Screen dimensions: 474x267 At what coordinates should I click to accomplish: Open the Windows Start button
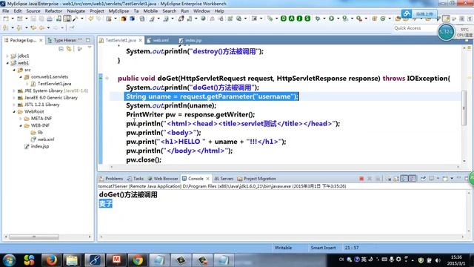[x=10, y=260]
